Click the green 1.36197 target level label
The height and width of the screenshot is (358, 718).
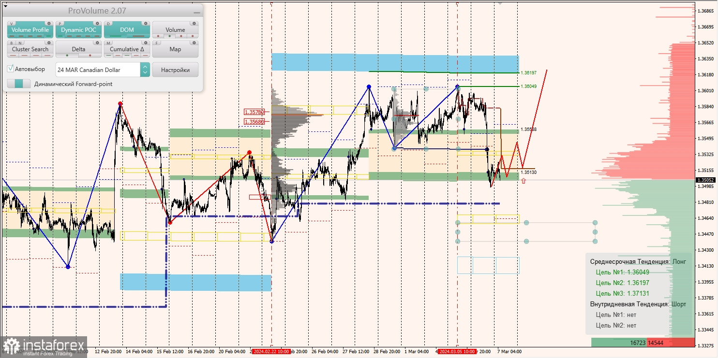[x=528, y=72]
